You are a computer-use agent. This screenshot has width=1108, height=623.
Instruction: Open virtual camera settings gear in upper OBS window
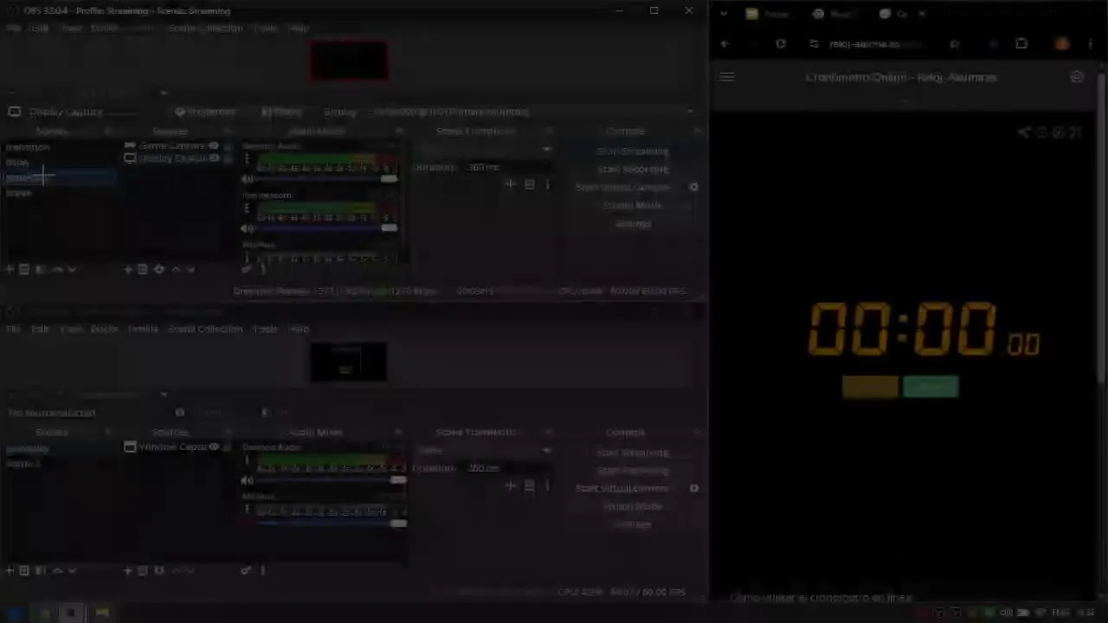coord(693,187)
